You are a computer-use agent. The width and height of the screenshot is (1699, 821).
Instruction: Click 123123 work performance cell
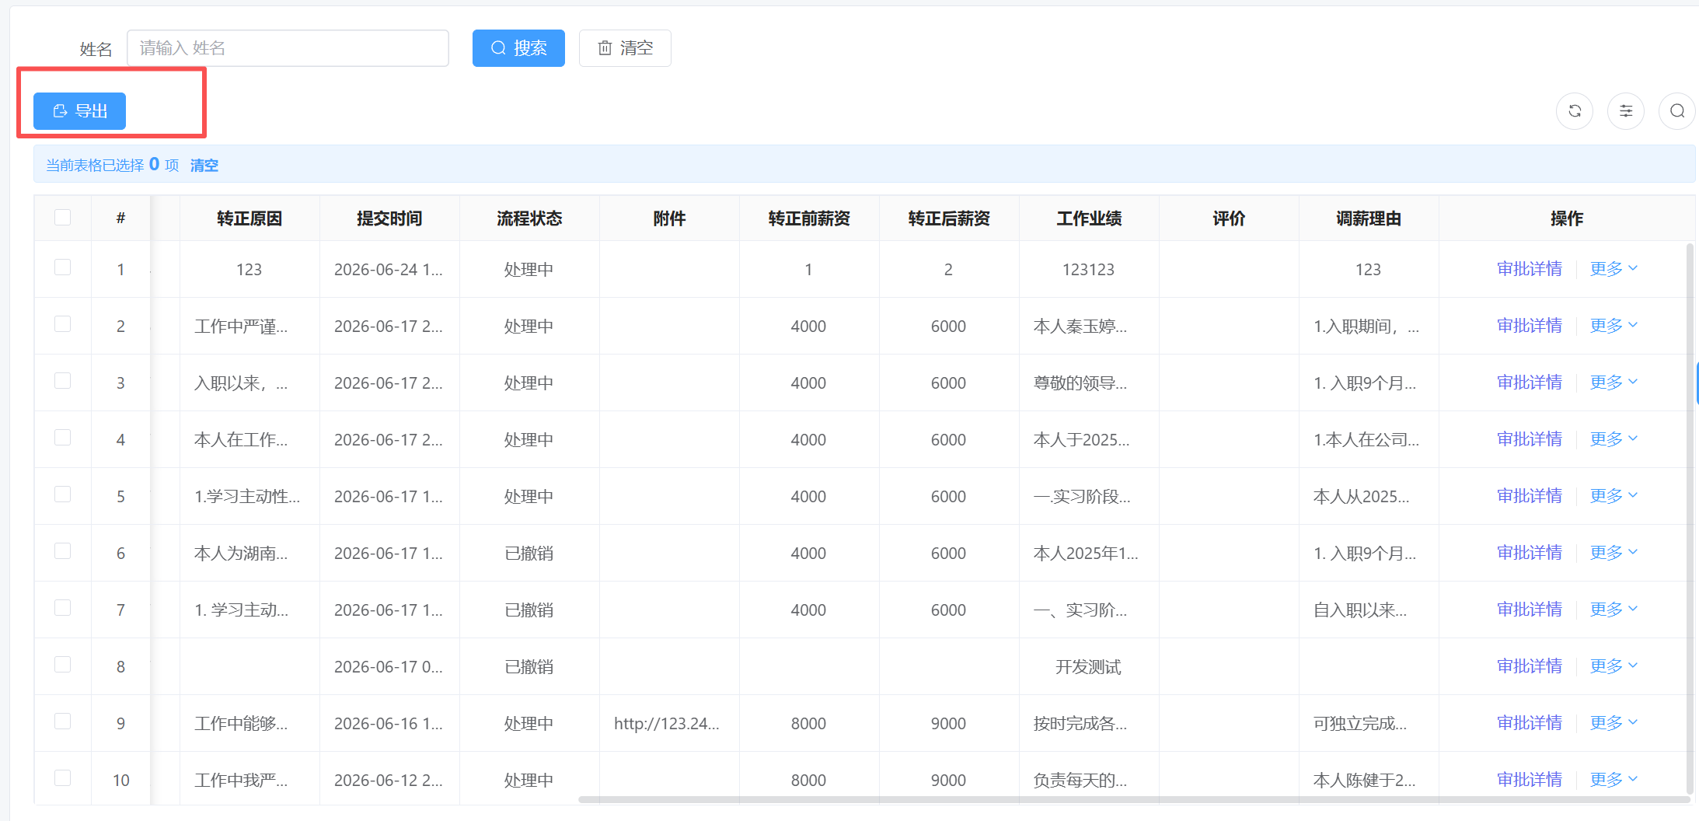pos(1088,270)
